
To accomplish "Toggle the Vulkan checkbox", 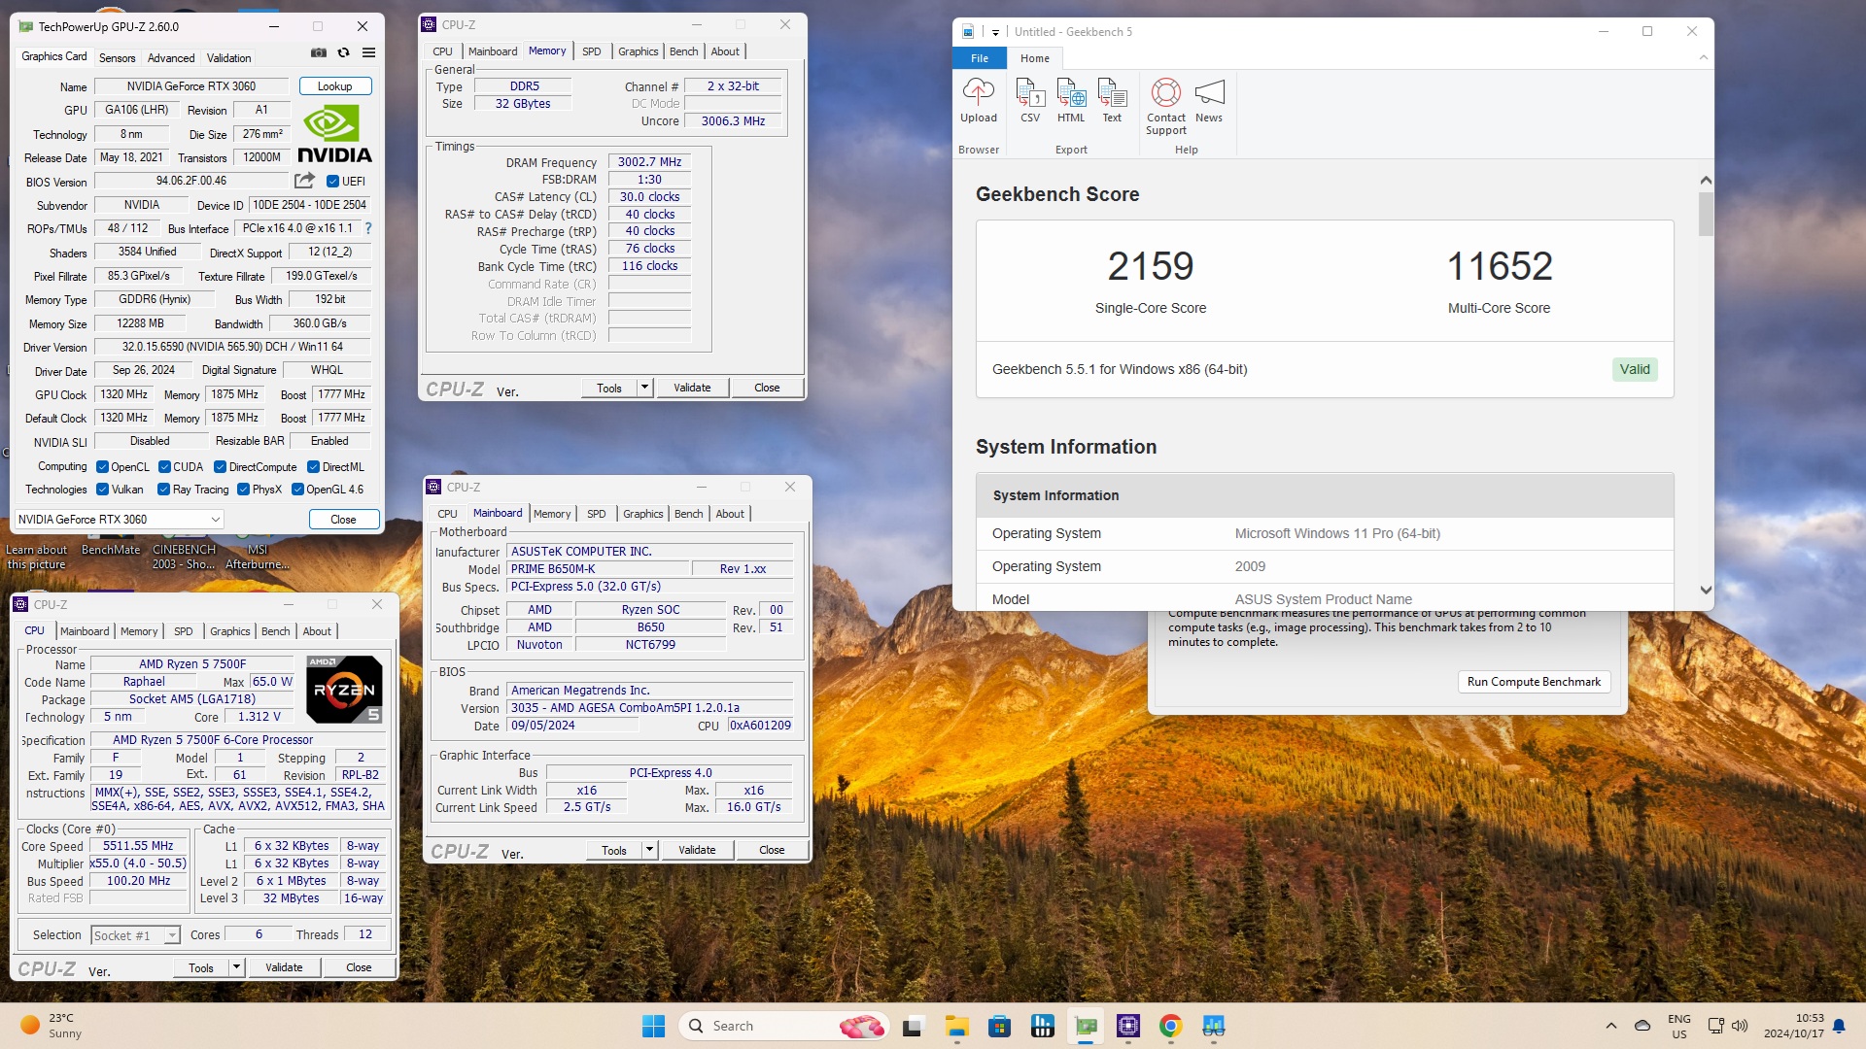I will [102, 490].
